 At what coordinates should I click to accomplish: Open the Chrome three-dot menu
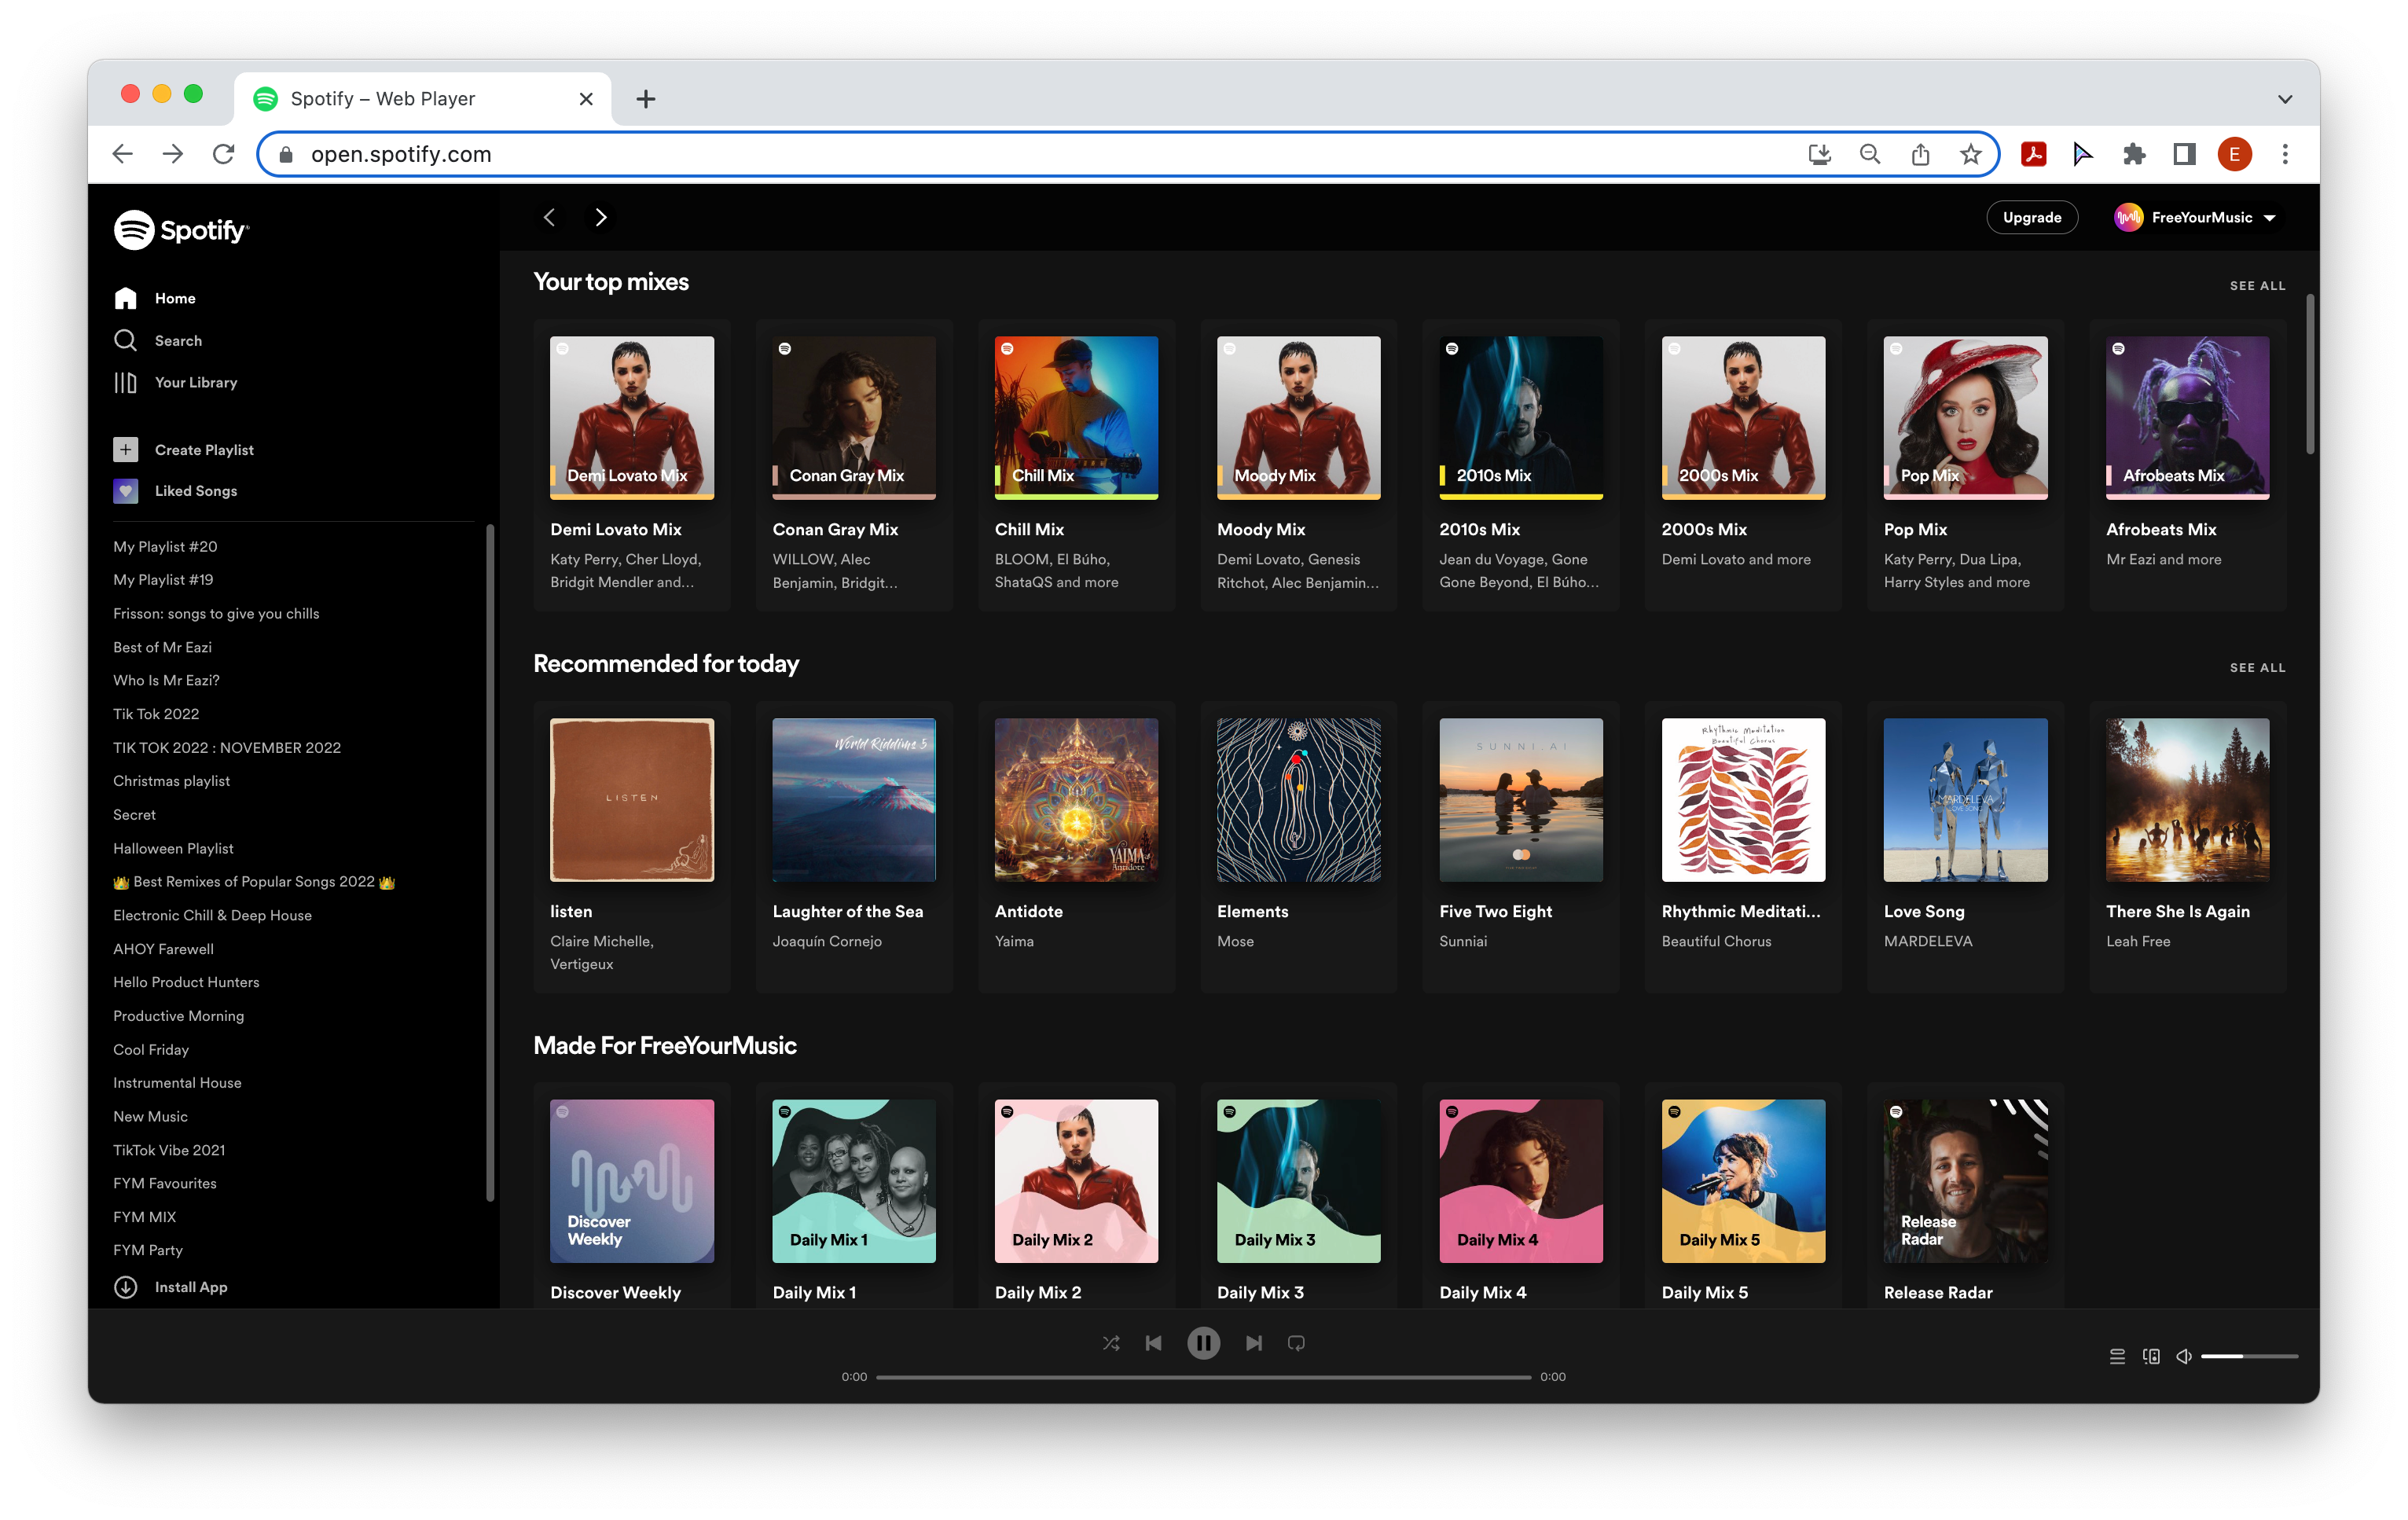2285,154
